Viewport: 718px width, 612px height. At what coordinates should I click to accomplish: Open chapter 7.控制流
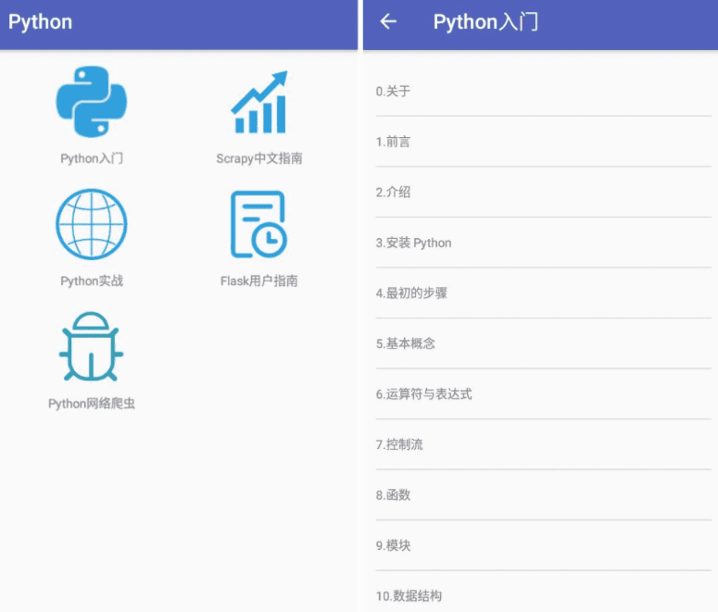(x=543, y=444)
